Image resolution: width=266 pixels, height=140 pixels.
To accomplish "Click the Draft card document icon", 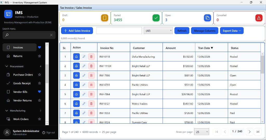I will 105,18.
